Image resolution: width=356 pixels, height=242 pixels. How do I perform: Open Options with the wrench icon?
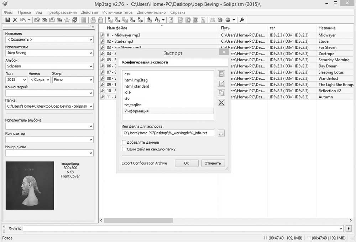click(x=242, y=20)
